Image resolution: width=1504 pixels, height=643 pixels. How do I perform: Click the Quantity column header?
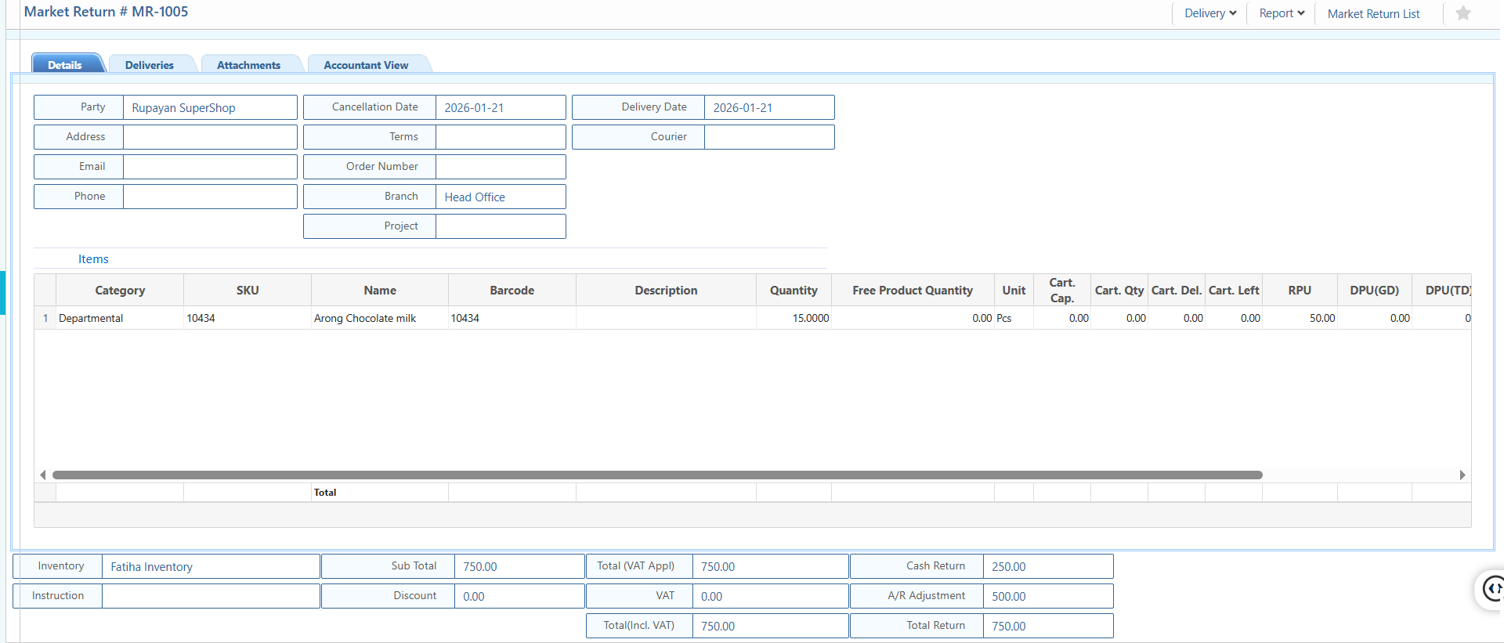793,291
